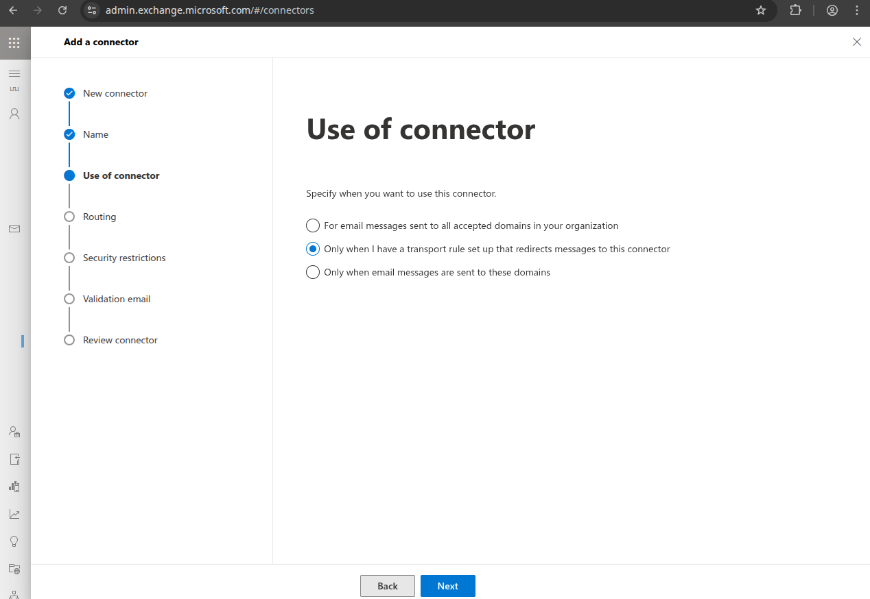Open Organization hierarchy icon in sidebar
Image resolution: width=870 pixels, height=599 pixels.
[x=14, y=594]
